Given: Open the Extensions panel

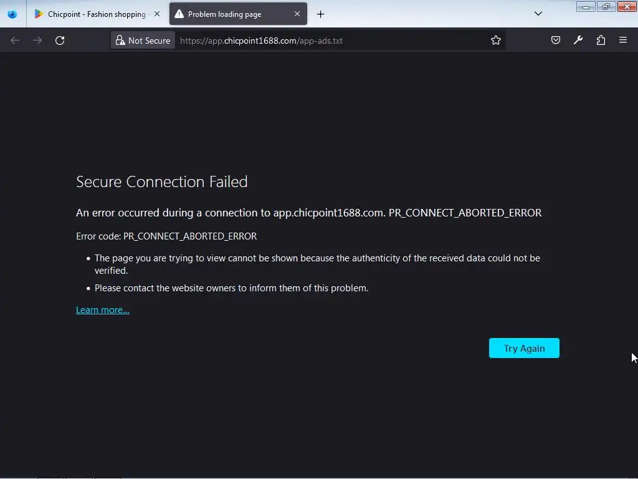Looking at the screenshot, I should point(601,41).
